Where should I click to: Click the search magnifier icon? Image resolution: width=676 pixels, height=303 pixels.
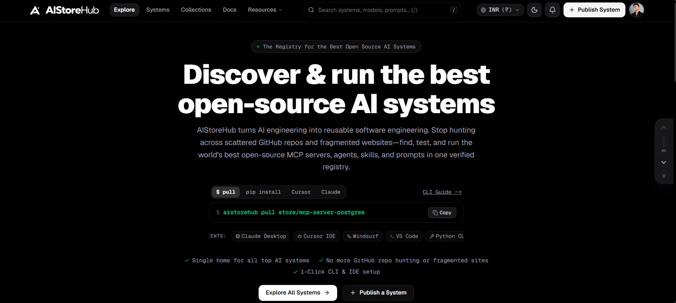[311, 10]
